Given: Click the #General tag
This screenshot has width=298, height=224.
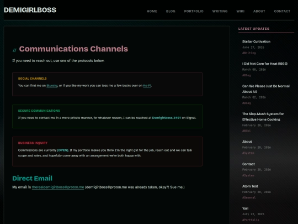Looking at the screenshot, I should click(x=249, y=197).
